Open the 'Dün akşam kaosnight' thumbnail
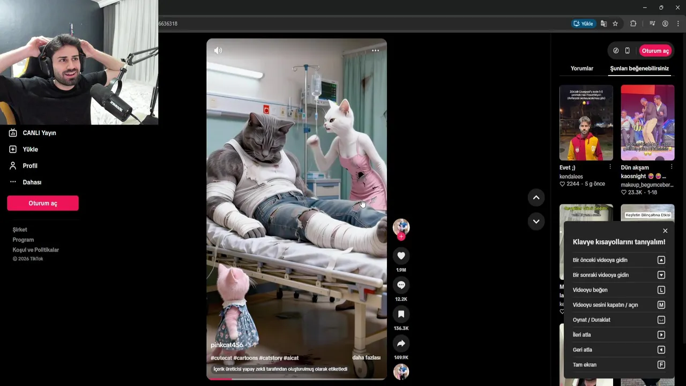Image resolution: width=686 pixels, height=386 pixels. point(647,123)
